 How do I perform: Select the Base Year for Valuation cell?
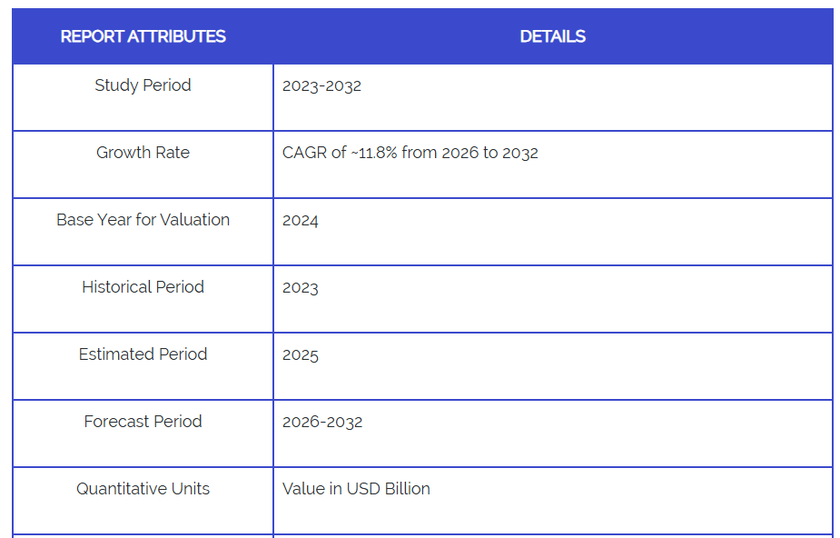click(143, 220)
